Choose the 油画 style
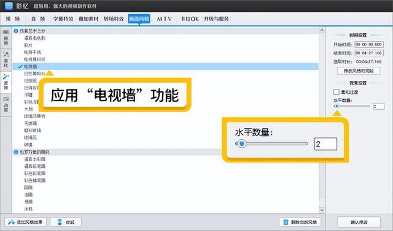Screen dimensions: 393x231 pyautogui.click(x=28, y=194)
